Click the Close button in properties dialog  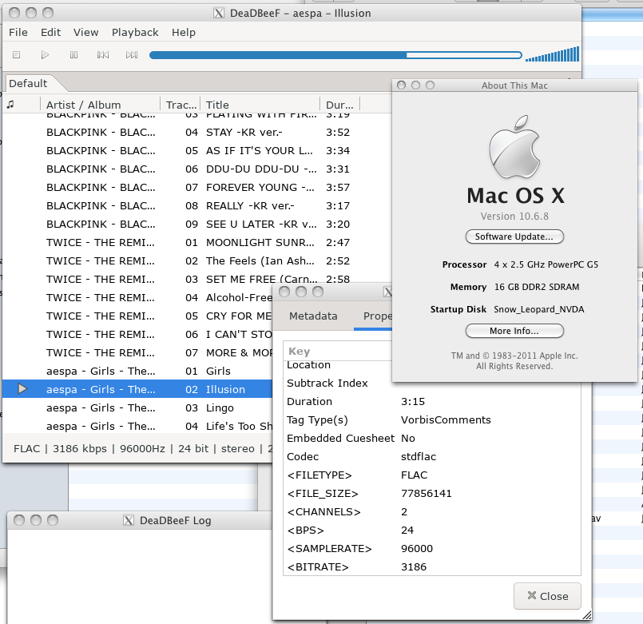coord(547,596)
